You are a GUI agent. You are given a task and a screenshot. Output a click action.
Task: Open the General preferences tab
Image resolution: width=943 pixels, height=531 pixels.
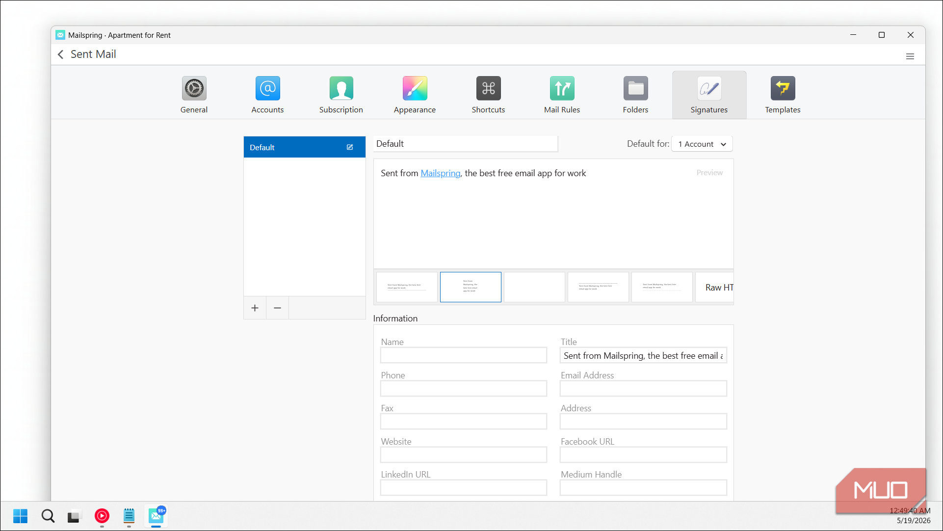pos(194,95)
